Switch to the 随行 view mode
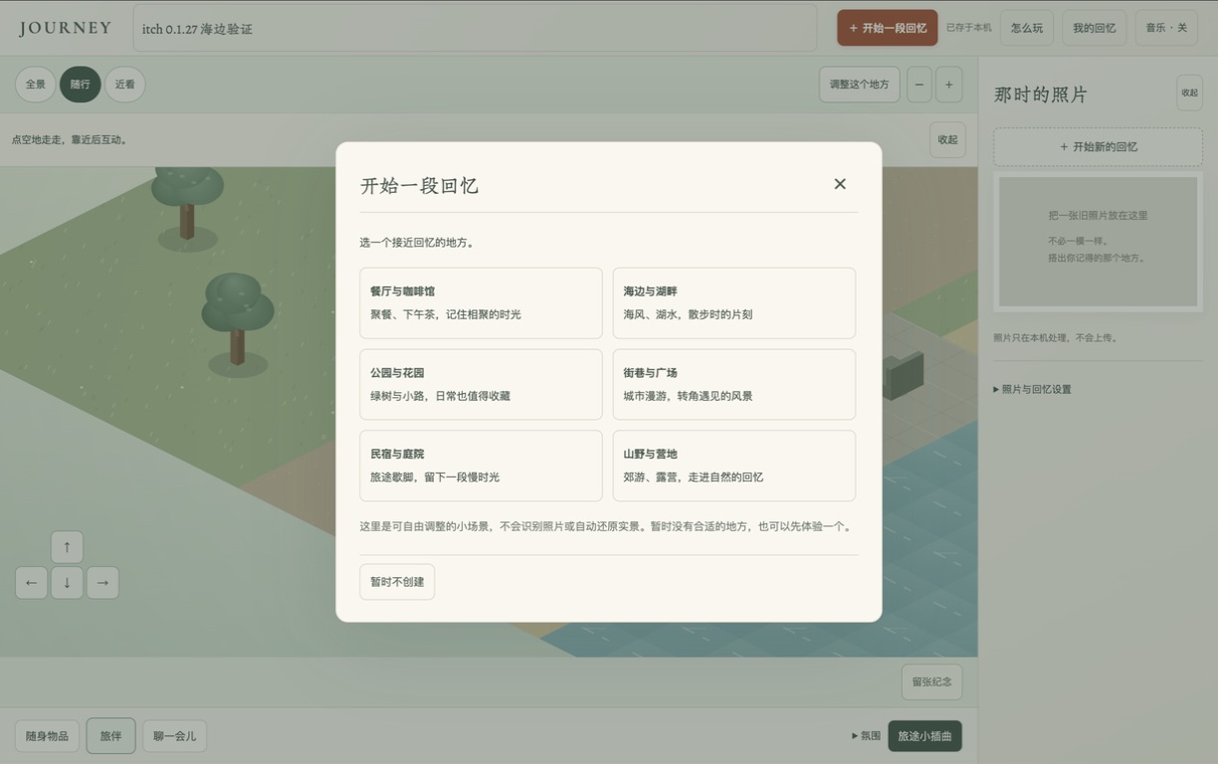The image size is (1218, 764). pos(80,85)
